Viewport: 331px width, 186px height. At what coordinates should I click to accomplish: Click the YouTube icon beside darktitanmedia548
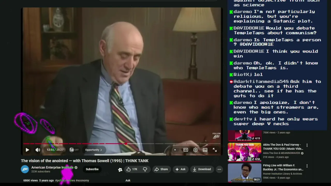(231, 82)
